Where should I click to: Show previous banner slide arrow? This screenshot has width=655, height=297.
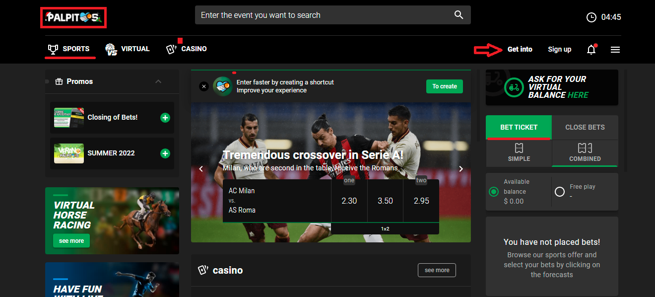[201, 169]
